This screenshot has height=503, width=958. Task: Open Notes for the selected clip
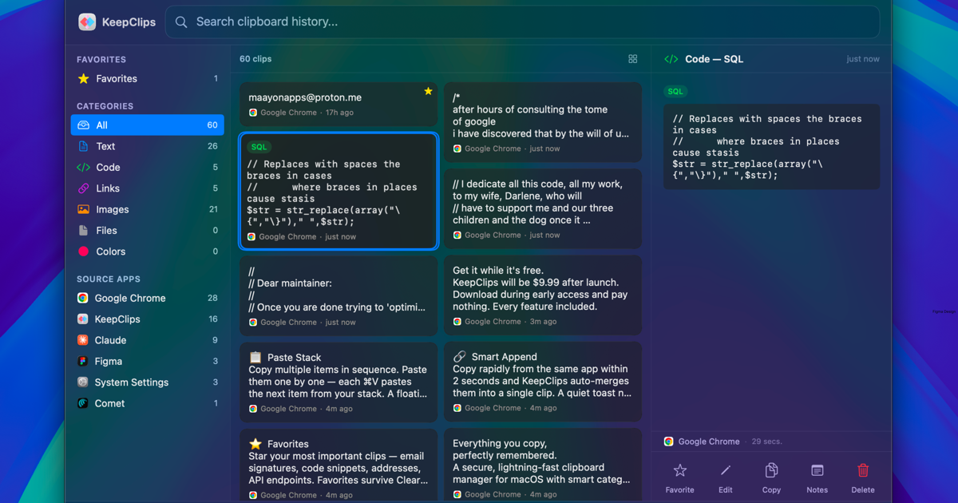tap(817, 478)
